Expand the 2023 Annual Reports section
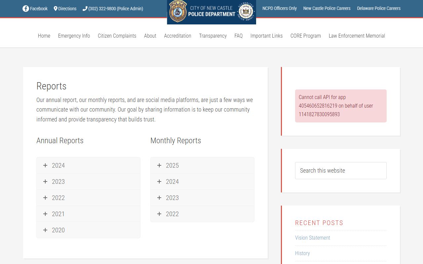423x264 pixels. pyautogui.click(x=88, y=181)
